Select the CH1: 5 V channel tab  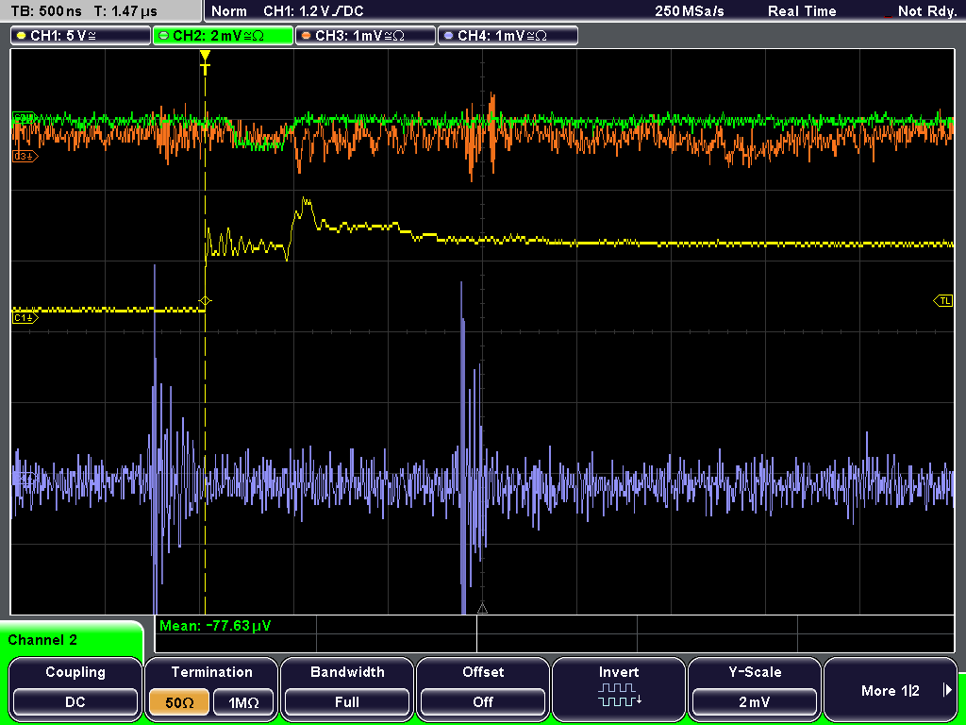coord(81,35)
